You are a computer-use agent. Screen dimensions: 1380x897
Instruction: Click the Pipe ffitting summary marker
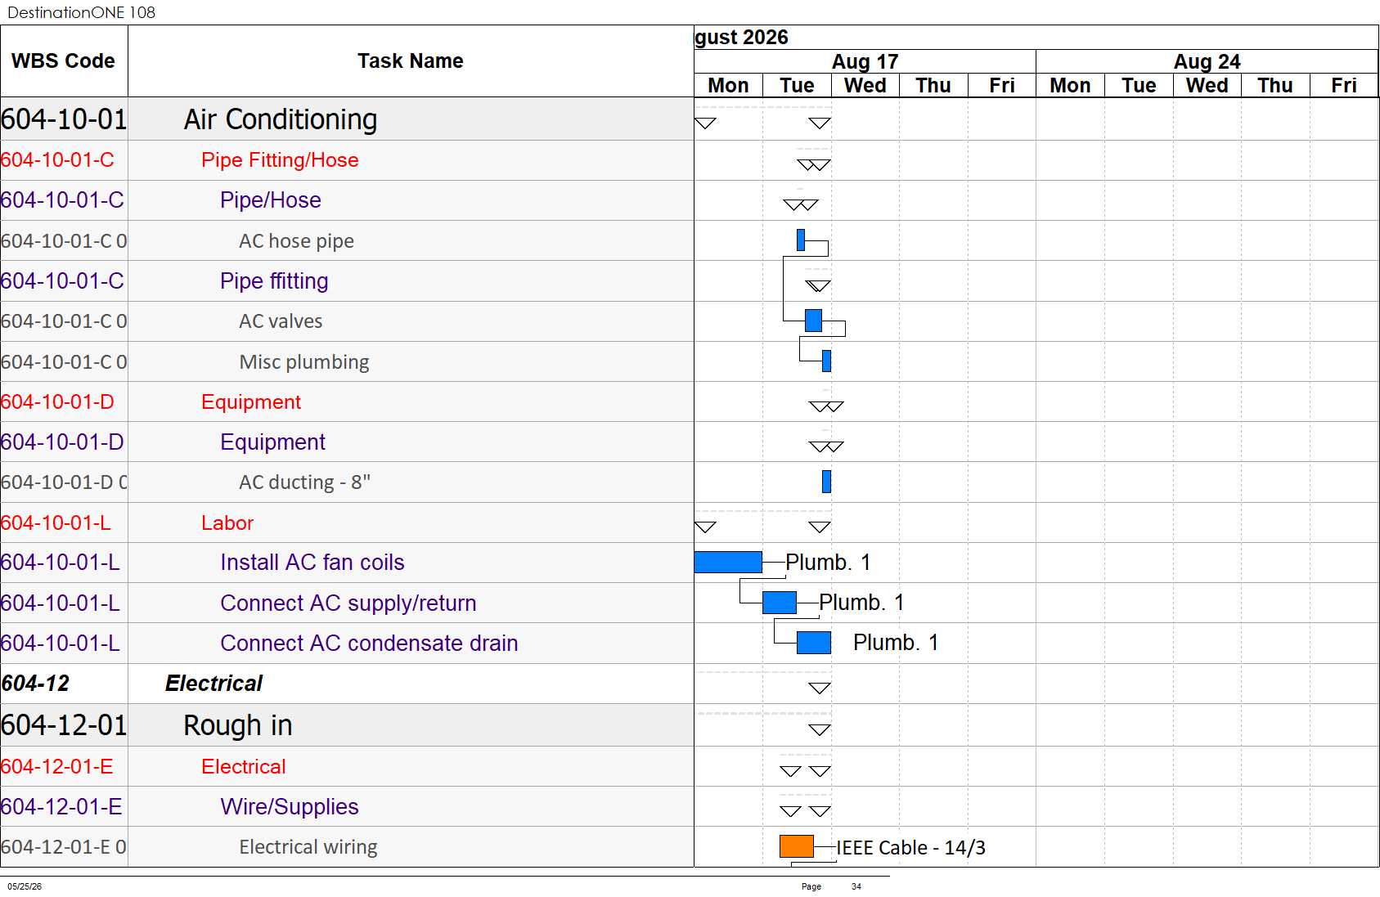pyautogui.click(x=818, y=286)
